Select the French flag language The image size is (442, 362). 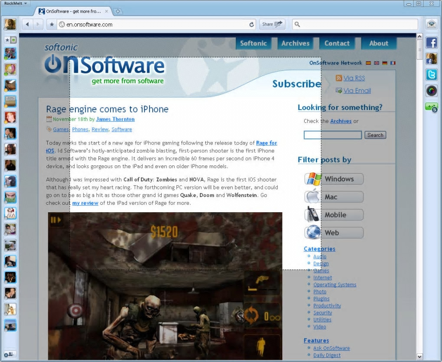(x=393, y=63)
